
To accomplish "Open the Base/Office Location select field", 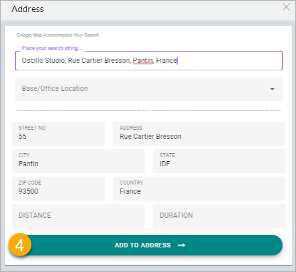I will [149, 89].
